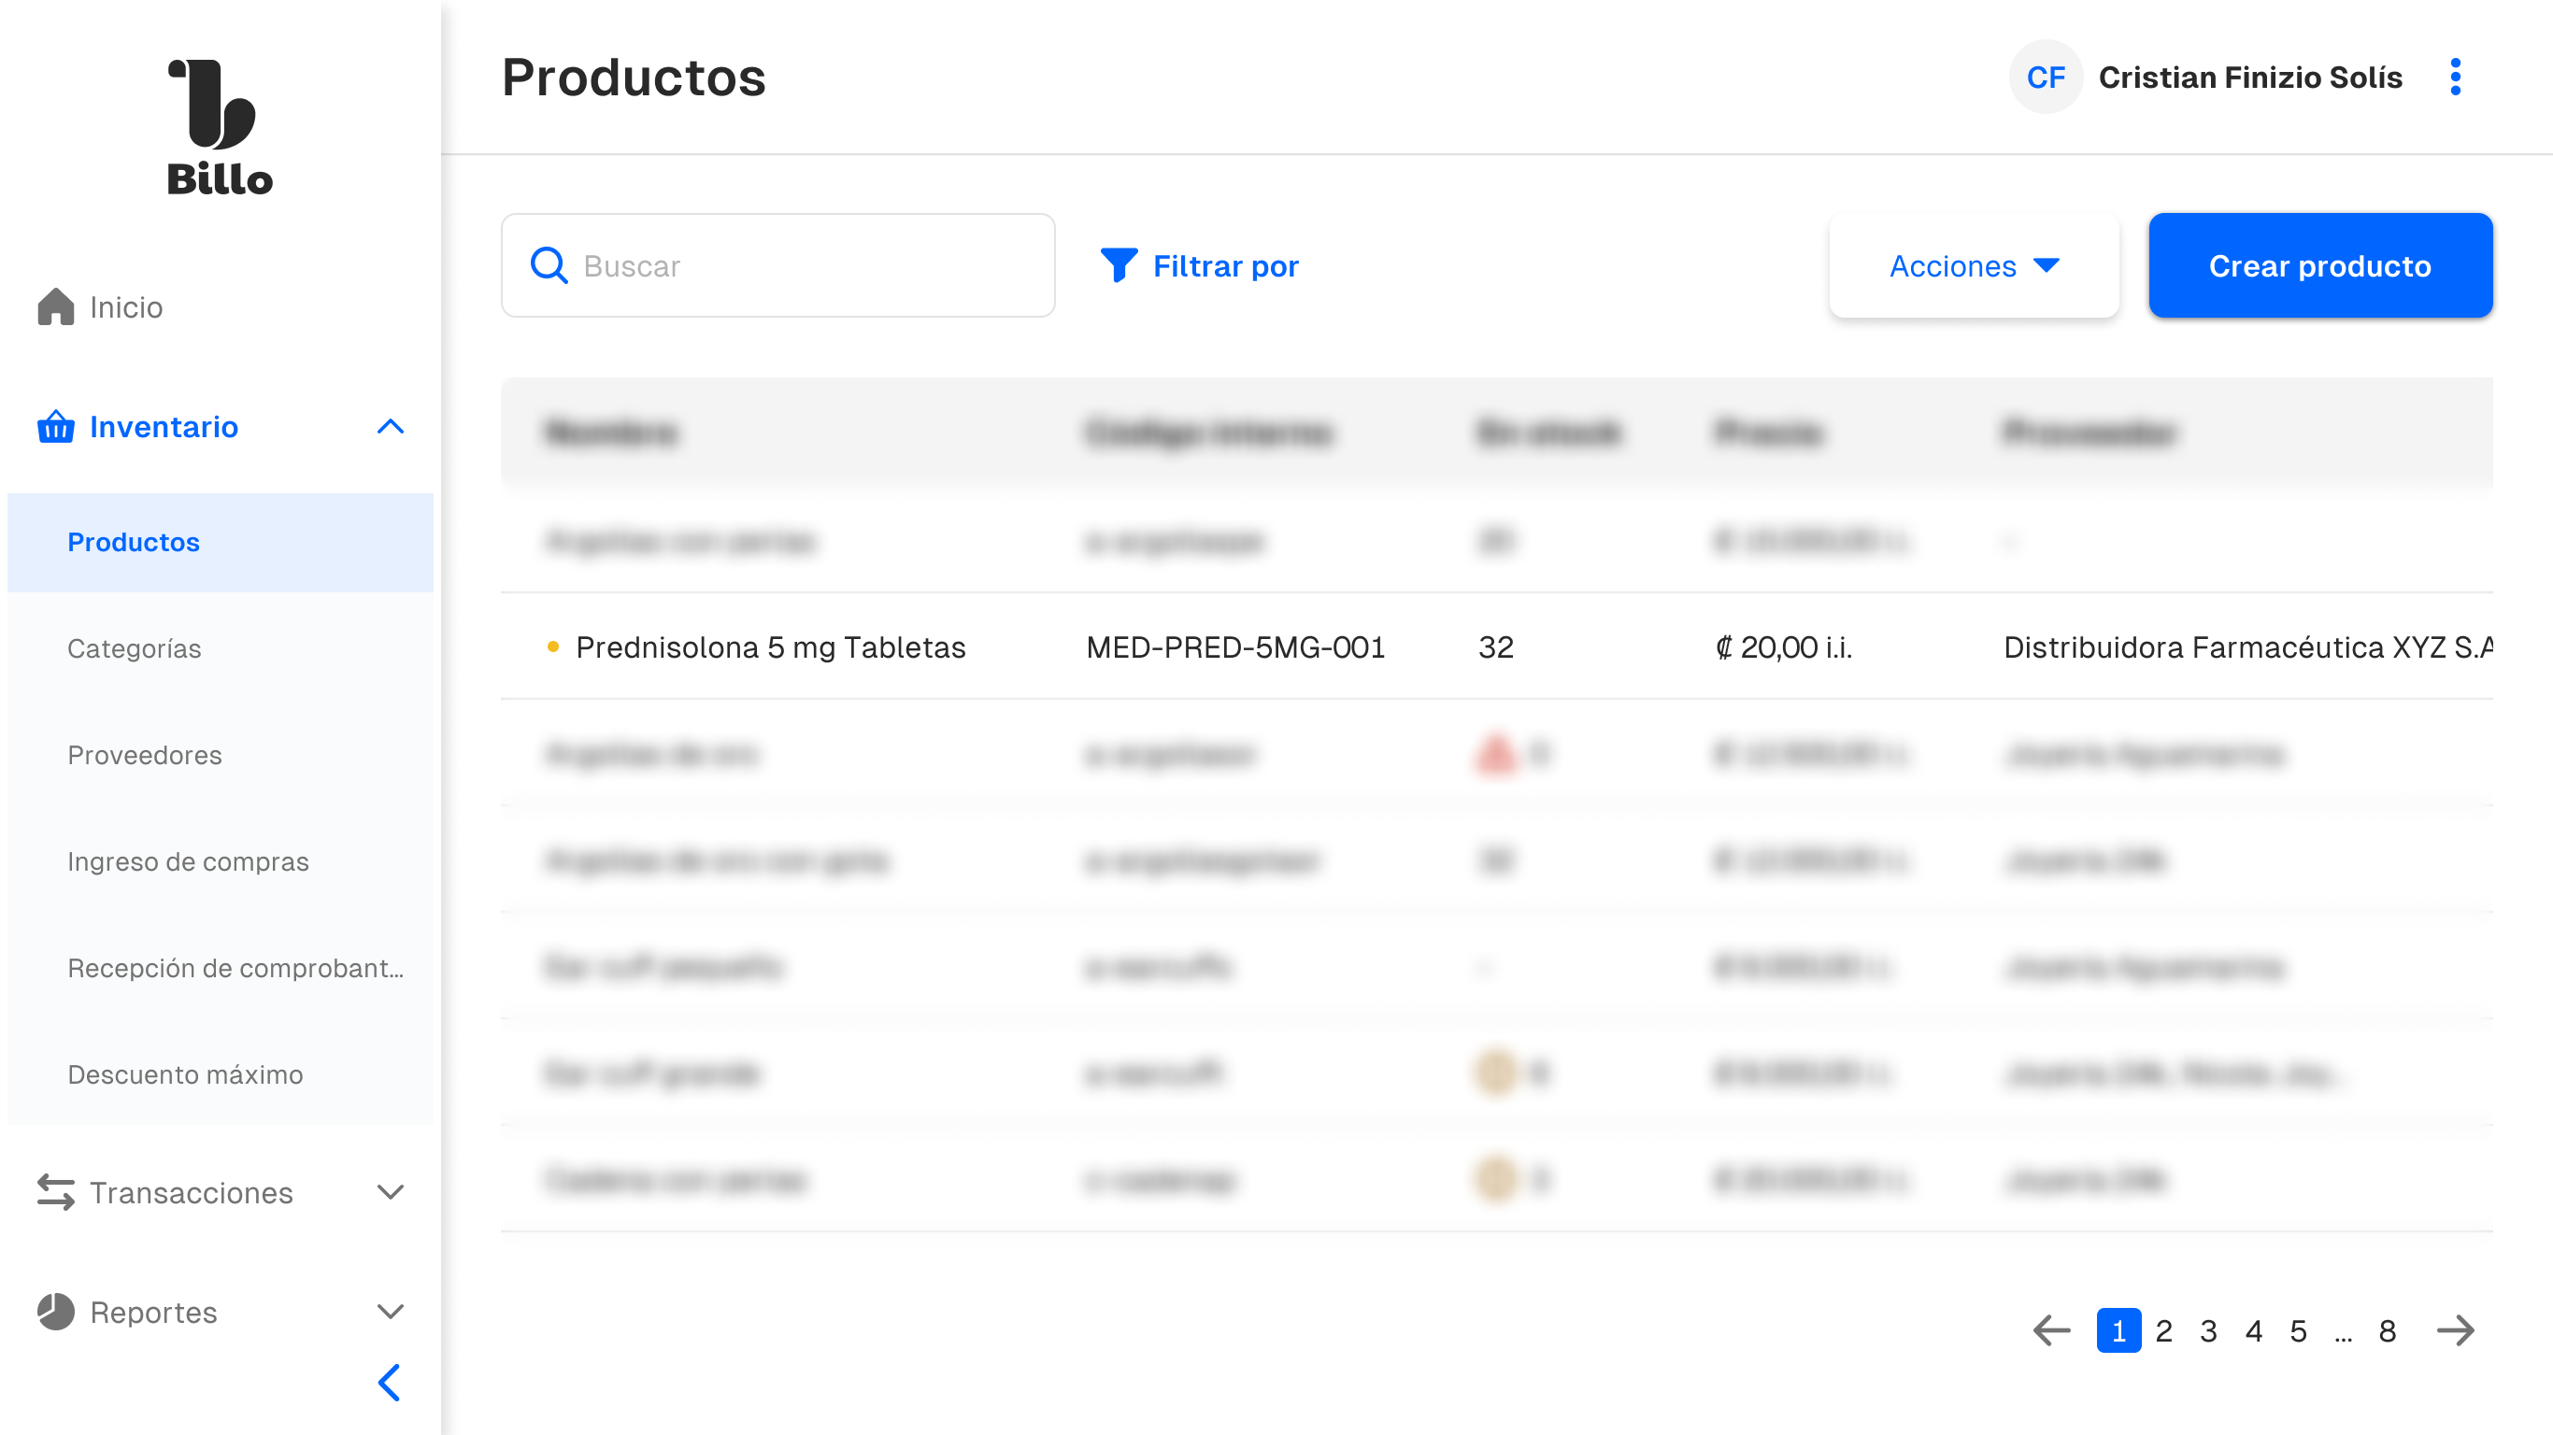Expand the Transacciones section

391,1192
